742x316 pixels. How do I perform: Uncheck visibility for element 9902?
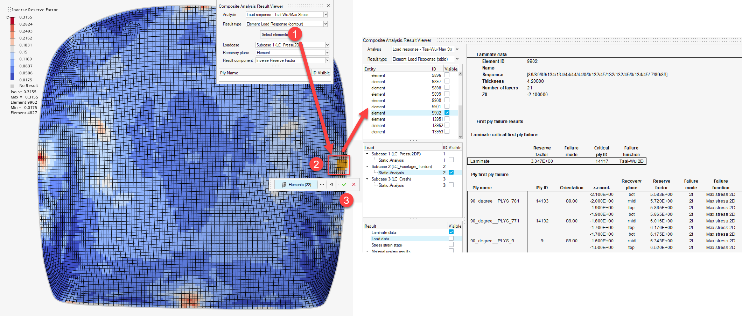[447, 113]
